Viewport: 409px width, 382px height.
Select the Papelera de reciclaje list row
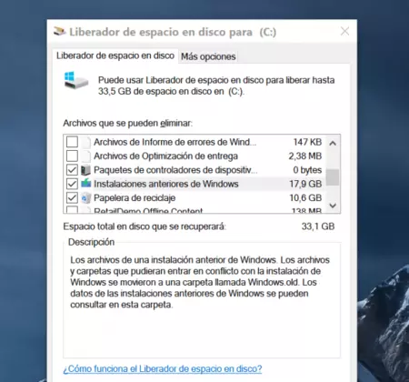[194, 198]
